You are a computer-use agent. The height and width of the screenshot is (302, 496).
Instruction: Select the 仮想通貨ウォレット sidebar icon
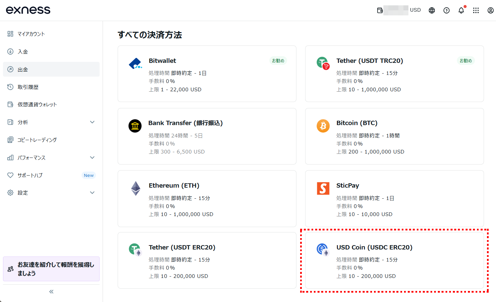[x=10, y=104]
